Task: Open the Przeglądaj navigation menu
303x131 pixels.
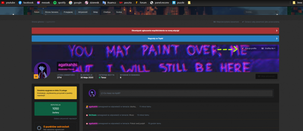Action: 68,12
